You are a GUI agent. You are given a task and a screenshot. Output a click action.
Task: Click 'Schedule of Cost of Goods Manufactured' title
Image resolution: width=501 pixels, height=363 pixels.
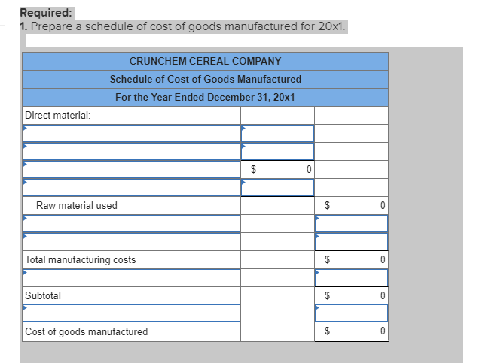tap(206, 79)
